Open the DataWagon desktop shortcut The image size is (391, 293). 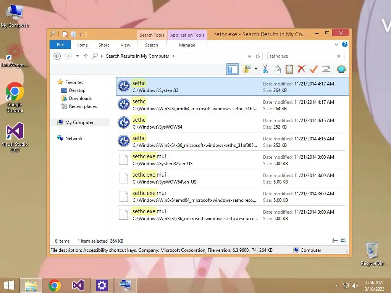[15, 55]
